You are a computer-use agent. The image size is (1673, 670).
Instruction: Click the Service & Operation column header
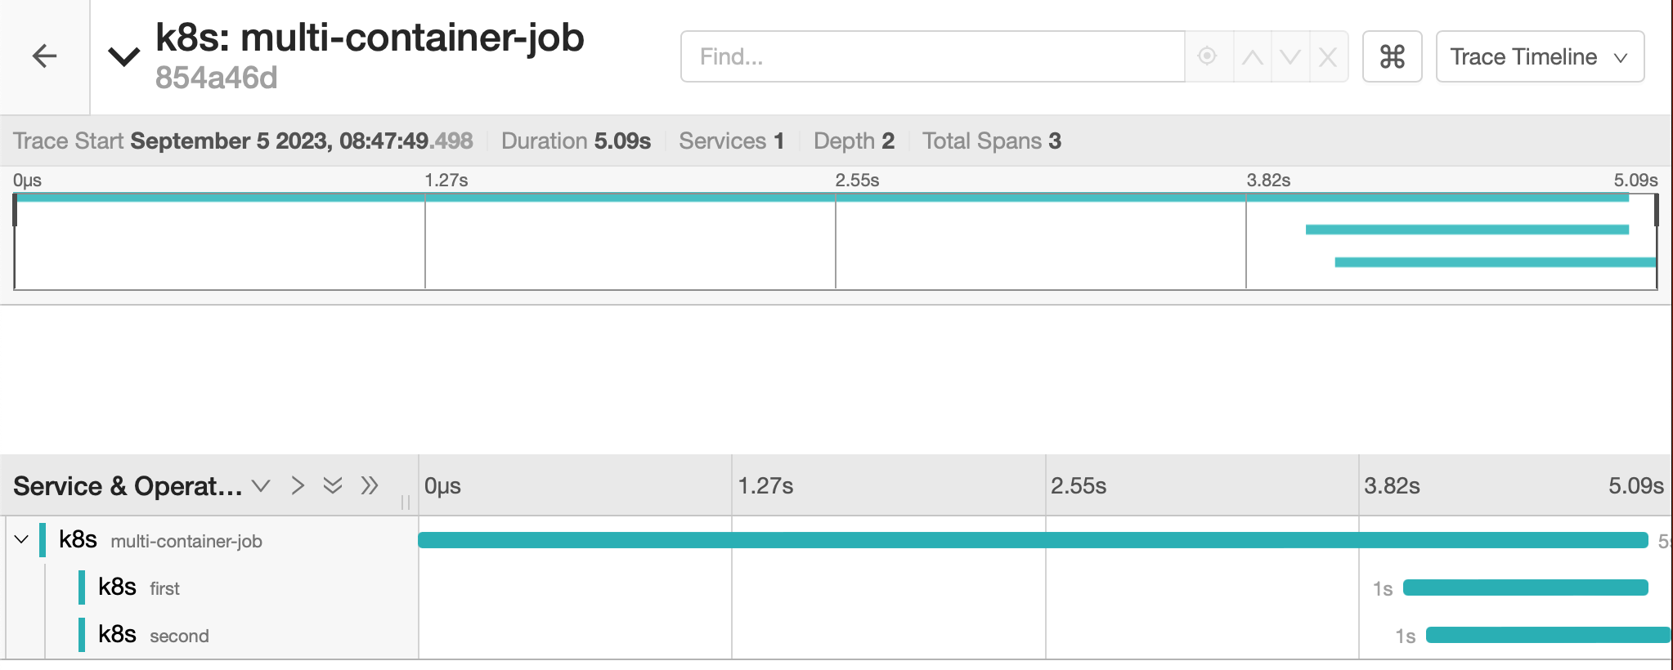click(128, 486)
